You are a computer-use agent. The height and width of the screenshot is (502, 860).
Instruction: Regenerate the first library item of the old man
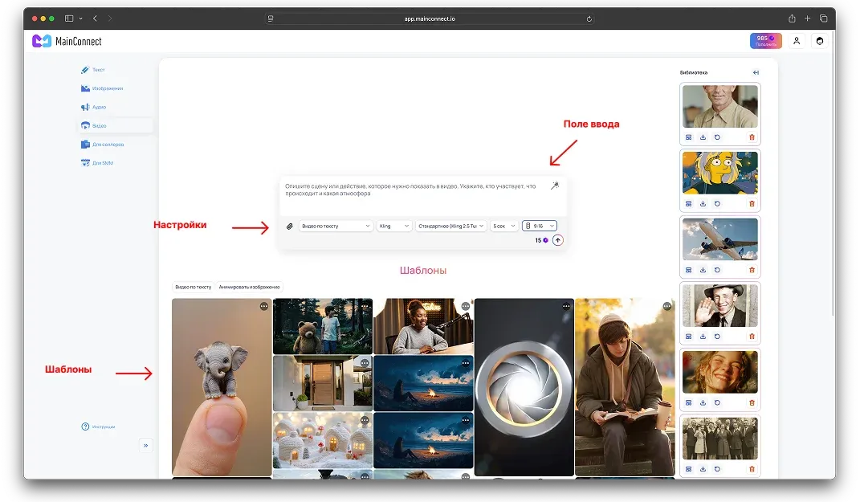(x=717, y=137)
